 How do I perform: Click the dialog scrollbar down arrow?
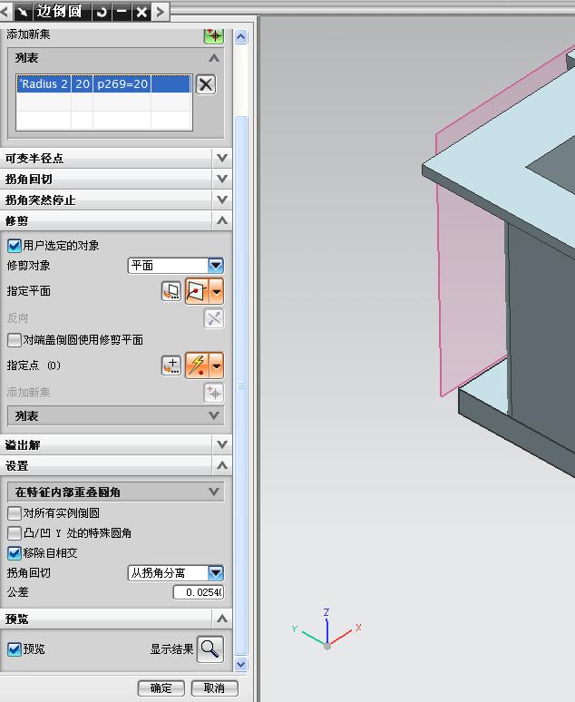[241, 664]
